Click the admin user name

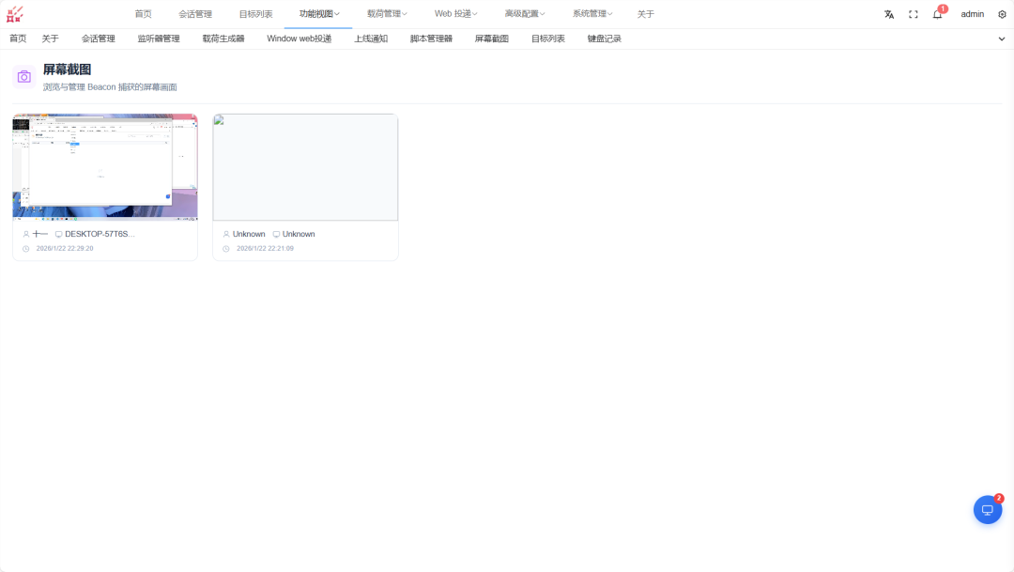(x=972, y=14)
